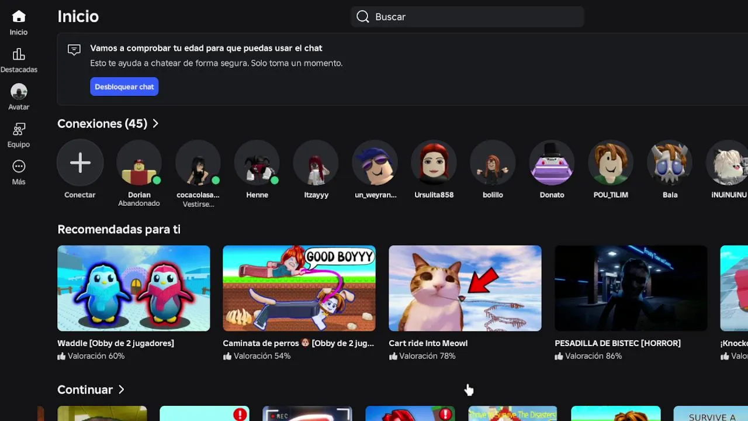Click Valoración 54% rating text
Screen dimensions: 748x421
click(x=262, y=356)
